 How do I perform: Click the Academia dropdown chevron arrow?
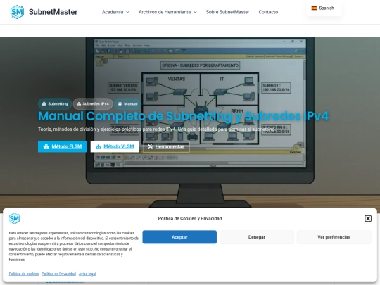pyautogui.click(x=127, y=12)
